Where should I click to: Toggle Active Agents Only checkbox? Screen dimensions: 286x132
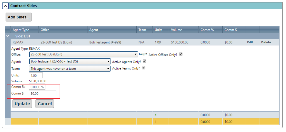pyautogui.click(x=144, y=61)
